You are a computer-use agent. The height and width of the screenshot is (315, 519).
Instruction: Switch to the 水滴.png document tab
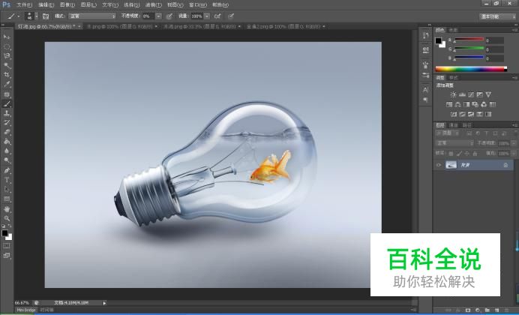(x=199, y=26)
